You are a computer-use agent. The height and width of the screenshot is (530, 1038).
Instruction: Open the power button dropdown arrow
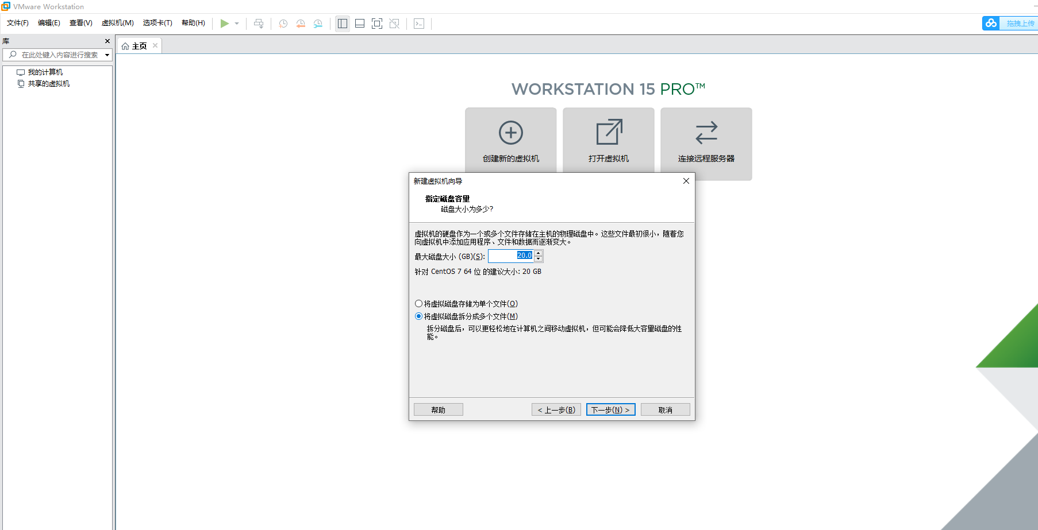coord(236,23)
